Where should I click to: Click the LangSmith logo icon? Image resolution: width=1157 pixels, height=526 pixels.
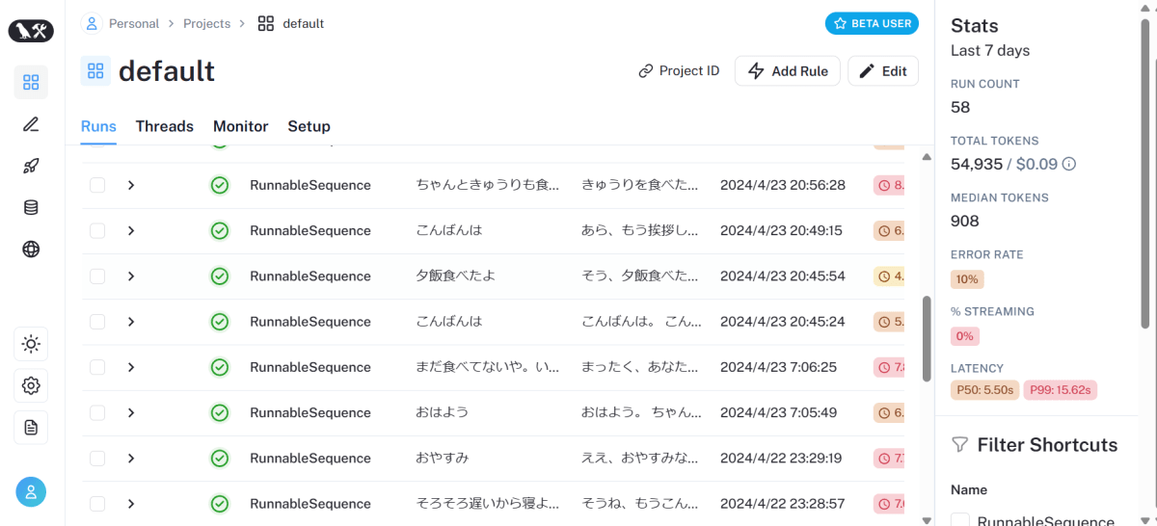(31, 31)
